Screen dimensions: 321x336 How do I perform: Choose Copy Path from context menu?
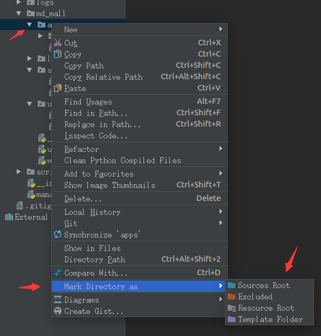pos(139,65)
